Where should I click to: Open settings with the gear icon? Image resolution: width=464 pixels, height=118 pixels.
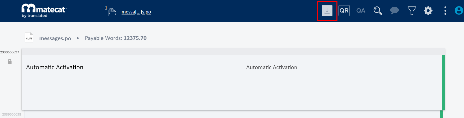point(428,11)
